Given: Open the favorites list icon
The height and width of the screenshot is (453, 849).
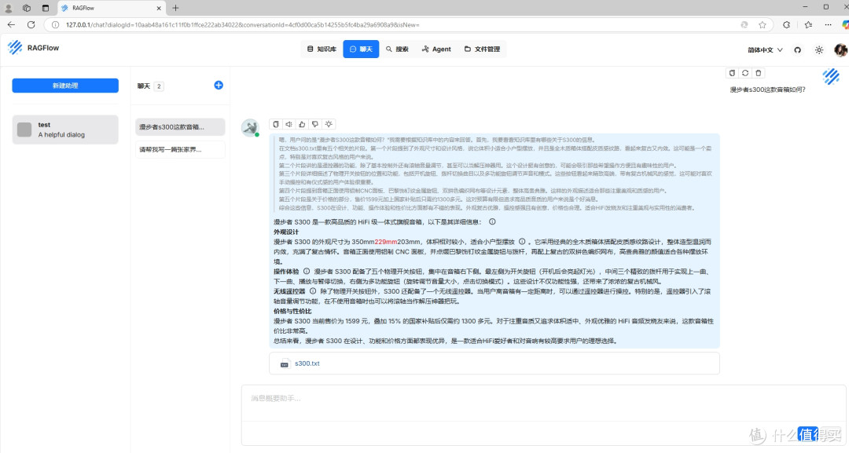Looking at the screenshot, I should click(x=808, y=25).
